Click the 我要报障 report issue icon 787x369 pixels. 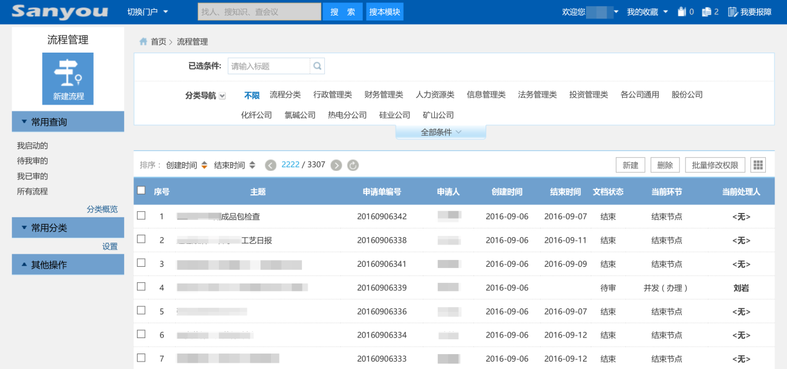coord(732,12)
